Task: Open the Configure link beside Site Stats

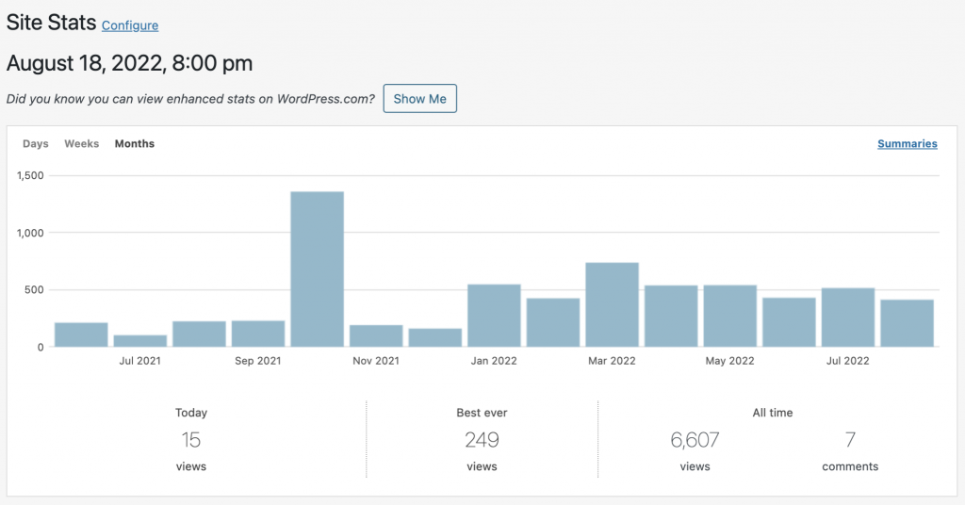Action: (130, 25)
